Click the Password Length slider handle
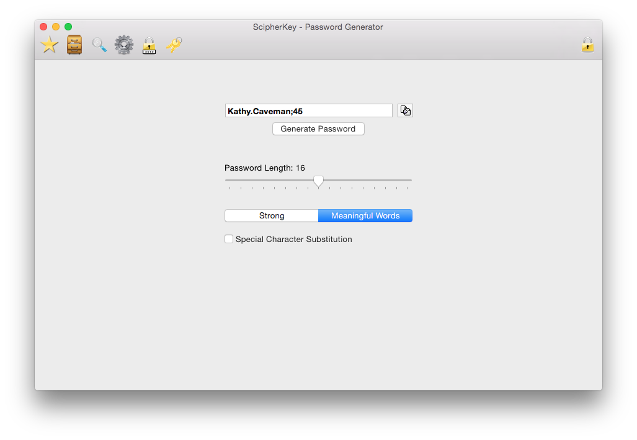Screen dimensions: 637x440 pyautogui.click(x=318, y=181)
